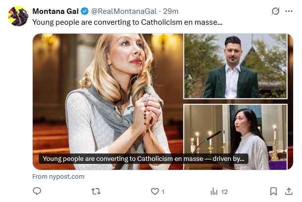Click the tweet text about Catholicism

click(x=127, y=22)
